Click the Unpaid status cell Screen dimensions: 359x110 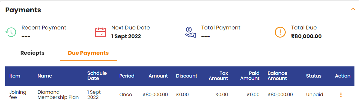pos(314,95)
